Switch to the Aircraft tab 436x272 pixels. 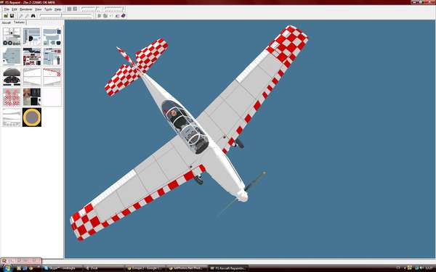coord(7,22)
